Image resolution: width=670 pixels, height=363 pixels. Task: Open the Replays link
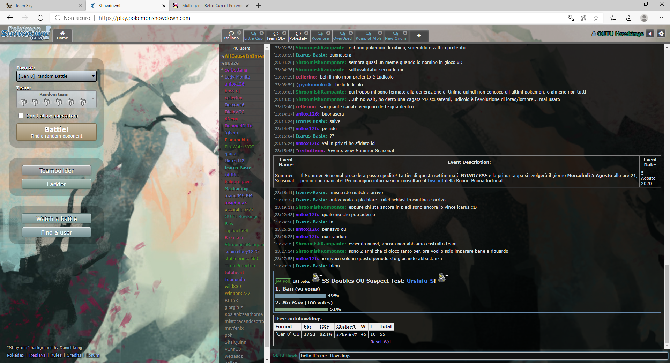point(37,355)
